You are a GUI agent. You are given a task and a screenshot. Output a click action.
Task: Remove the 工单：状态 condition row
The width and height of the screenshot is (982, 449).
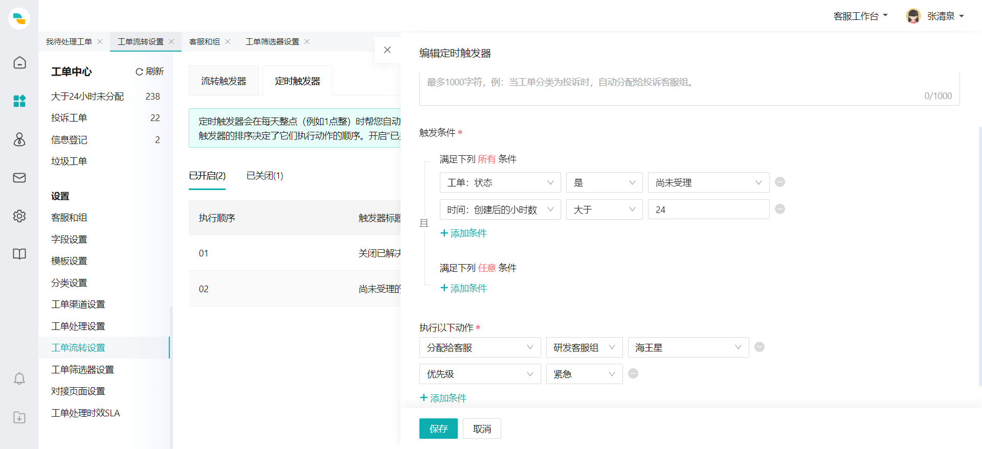click(x=780, y=182)
